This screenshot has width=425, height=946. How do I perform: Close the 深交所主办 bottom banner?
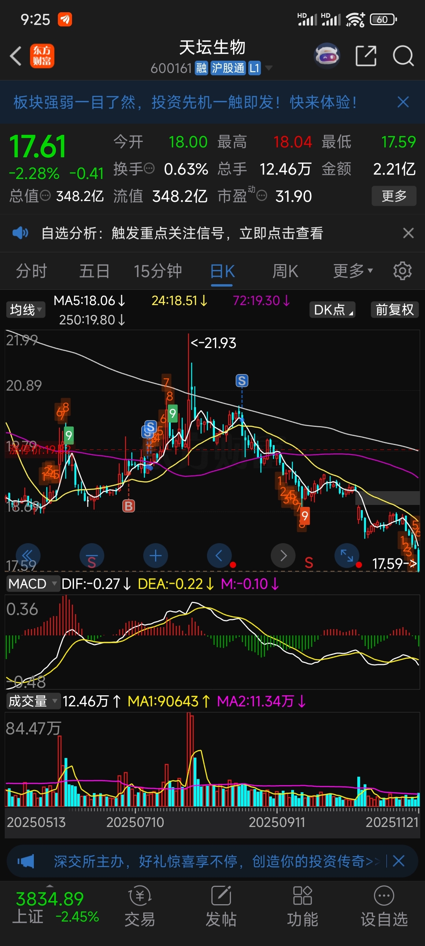click(x=398, y=861)
